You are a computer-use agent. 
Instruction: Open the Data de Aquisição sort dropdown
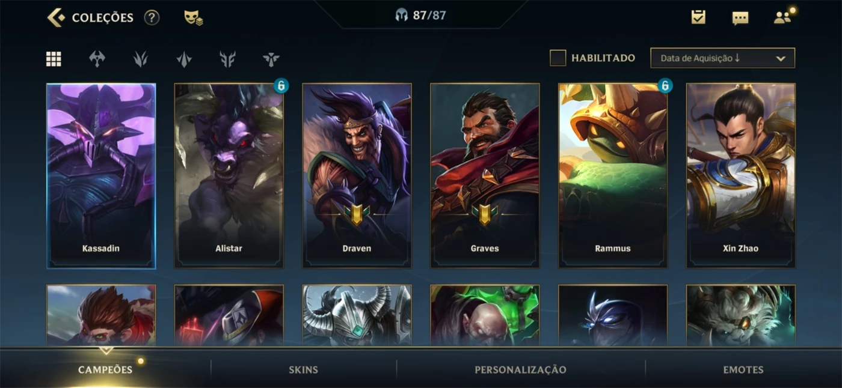click(722, 58)
